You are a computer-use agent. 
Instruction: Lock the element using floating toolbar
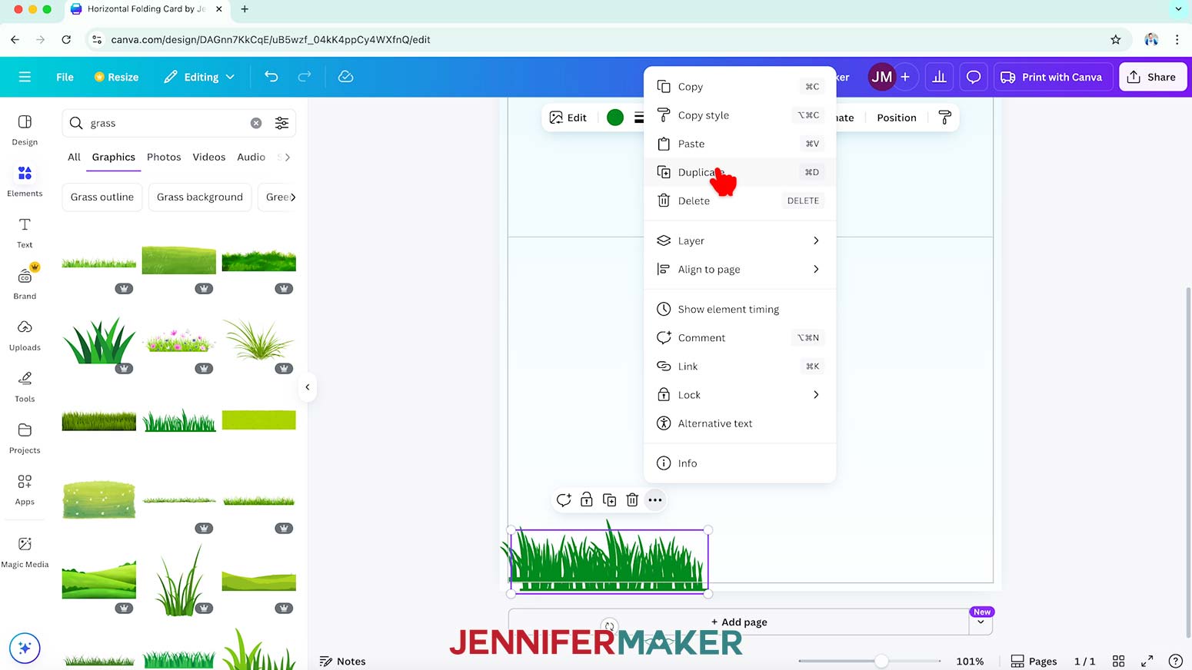(x=587, y=500)
